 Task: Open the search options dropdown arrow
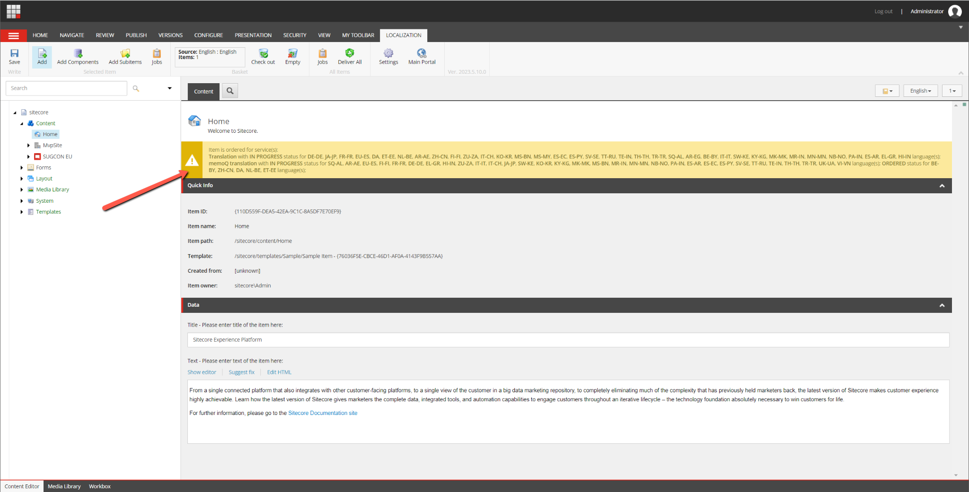coord(169,88)
